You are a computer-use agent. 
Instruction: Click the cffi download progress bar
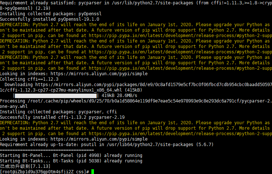point(56,96)
